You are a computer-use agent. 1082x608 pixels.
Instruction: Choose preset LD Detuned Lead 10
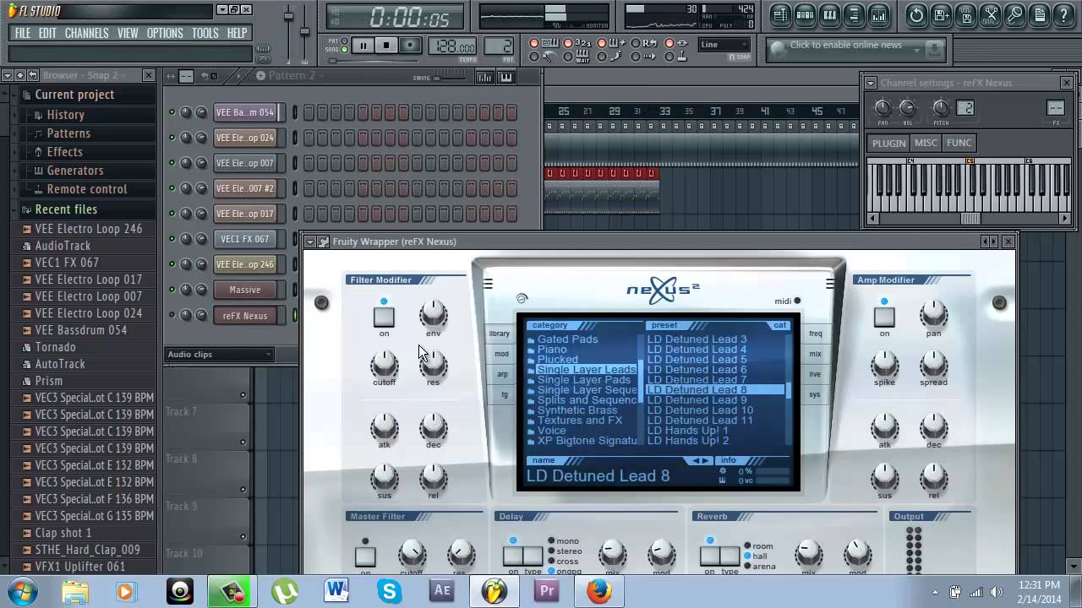coord(700,410)
